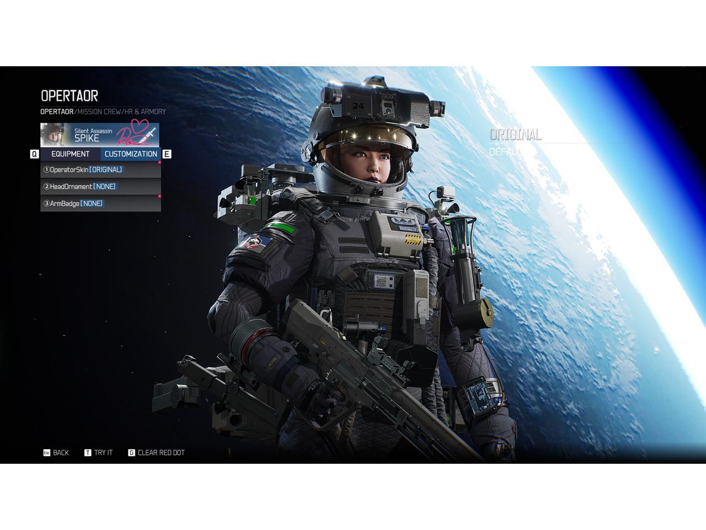706x530 pixels.
Task: Expand the ArmBadge option
Action: click(100, 204)
